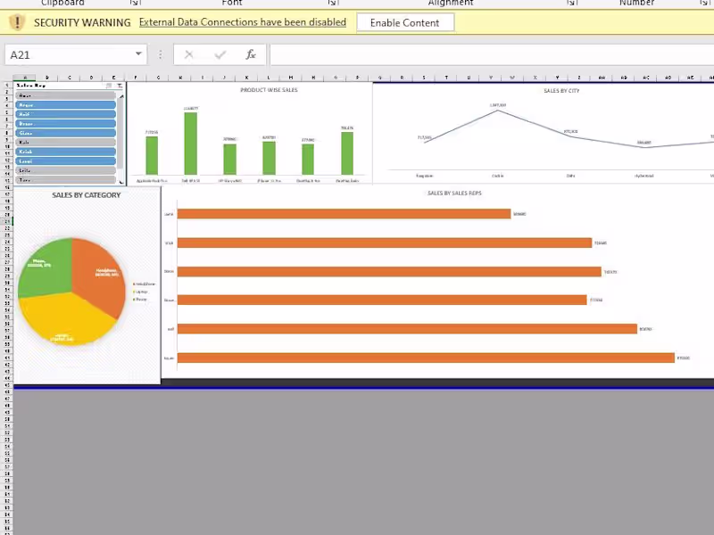This screenshot has height=535, width=714.
Task: Click the Headphone legend entry
Action: (144, 284)
